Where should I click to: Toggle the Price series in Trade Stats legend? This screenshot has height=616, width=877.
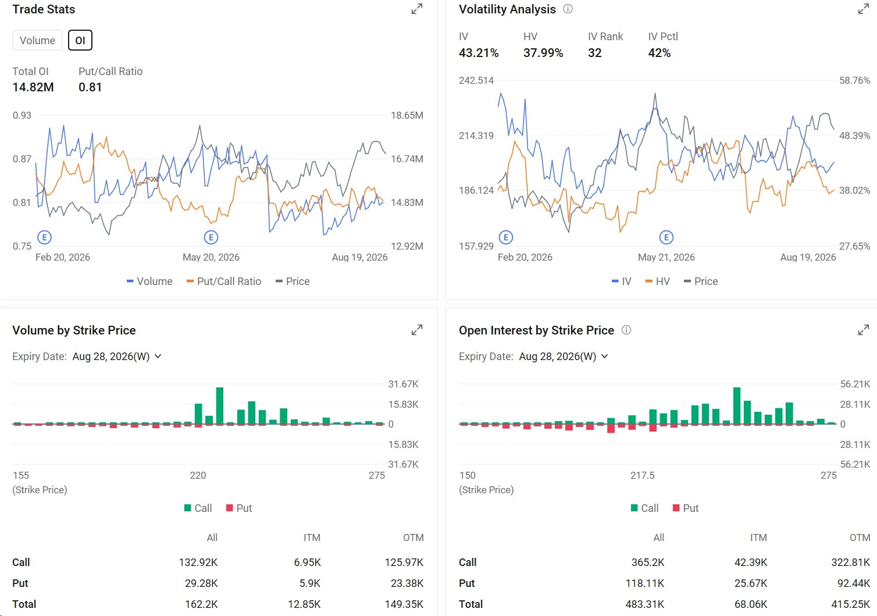tap(293, 282)
